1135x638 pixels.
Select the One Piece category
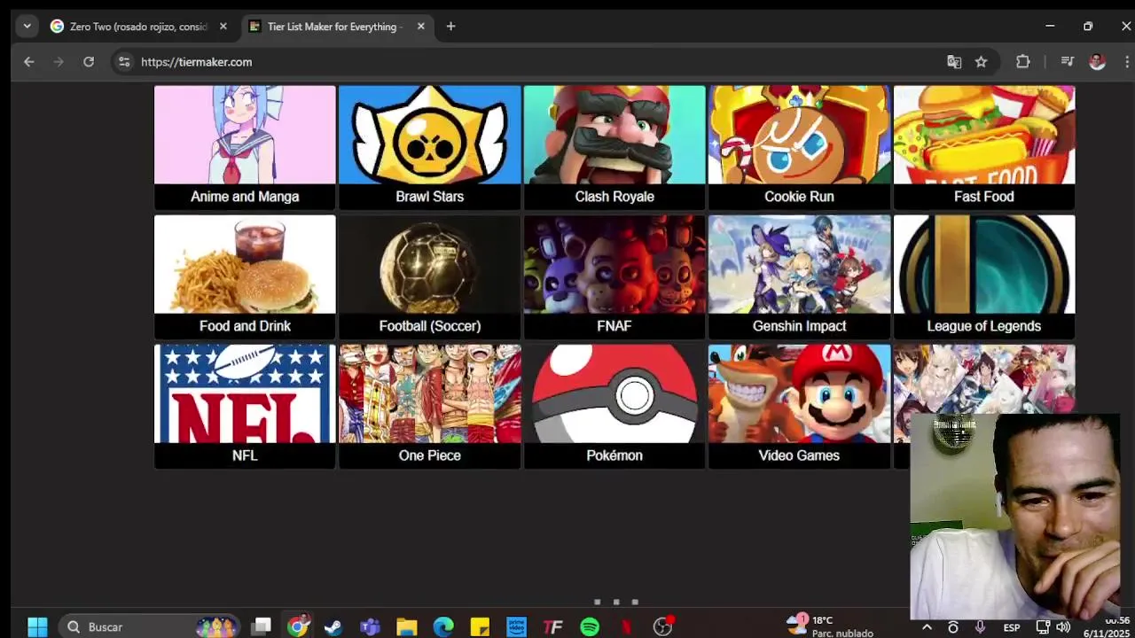(x=429, y=406)
